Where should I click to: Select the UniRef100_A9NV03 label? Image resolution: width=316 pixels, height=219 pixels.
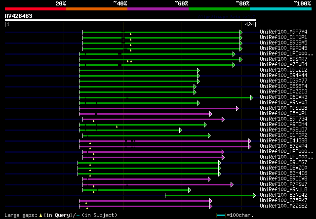pyautogui.click(x=283, y=103)
